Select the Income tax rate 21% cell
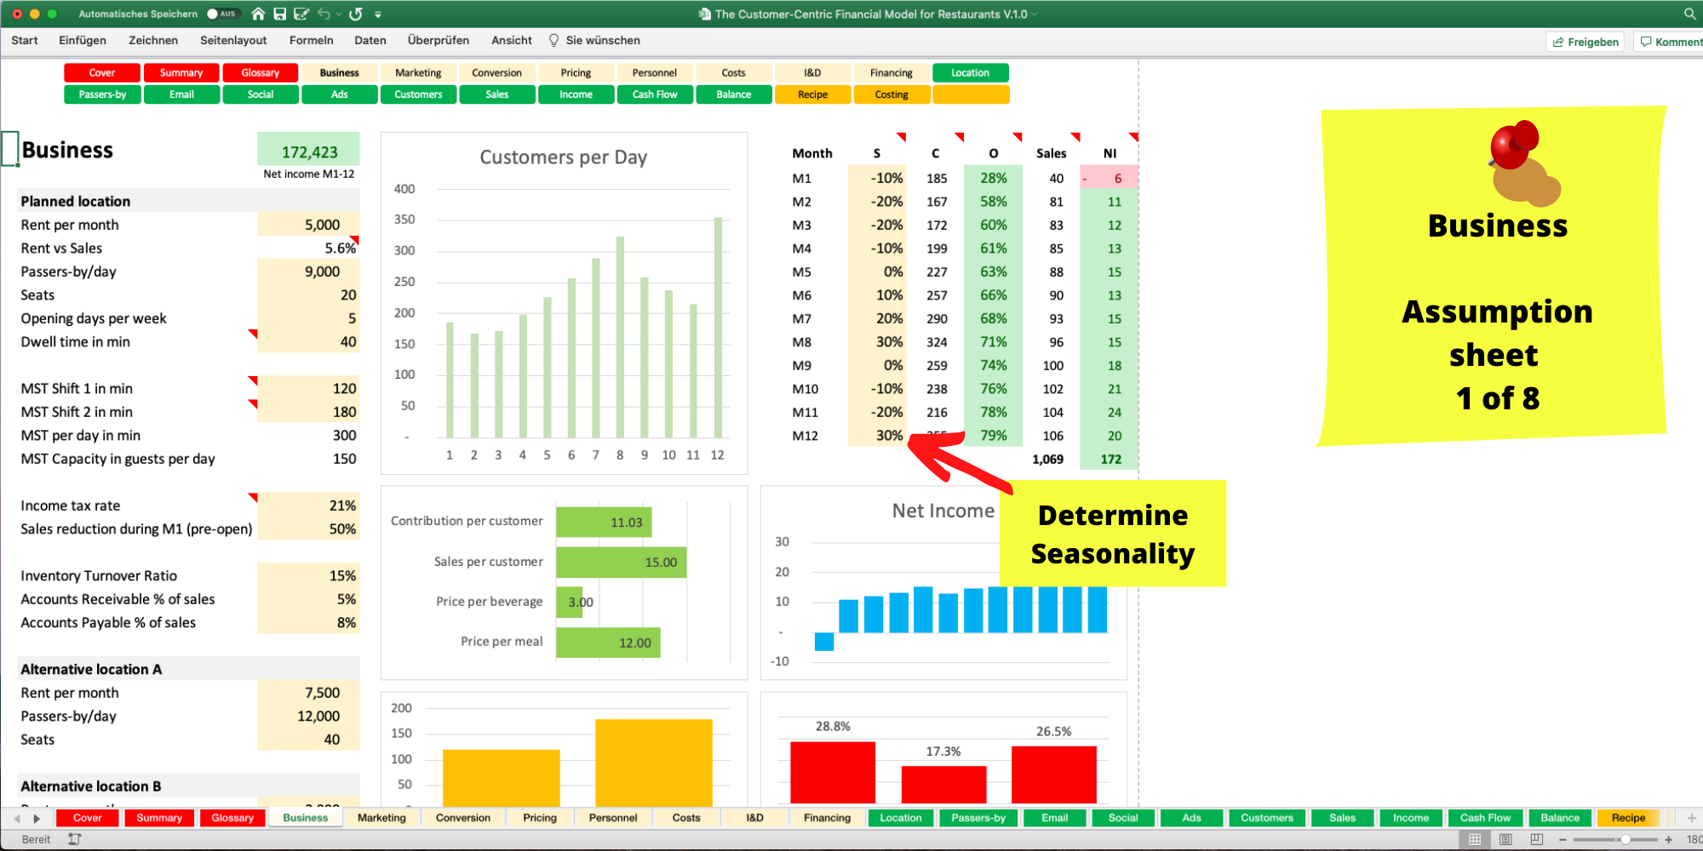Image resolution: width=1703 pixels, height=851 pixels. 308,505
